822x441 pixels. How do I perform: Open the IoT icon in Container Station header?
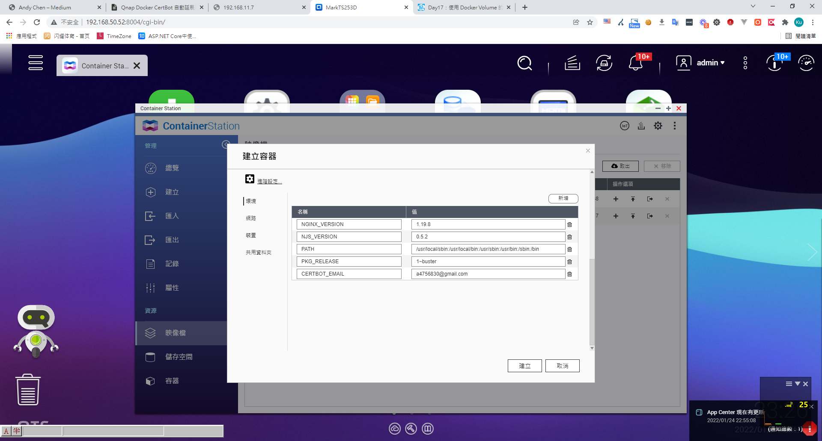tap(625, 126)
